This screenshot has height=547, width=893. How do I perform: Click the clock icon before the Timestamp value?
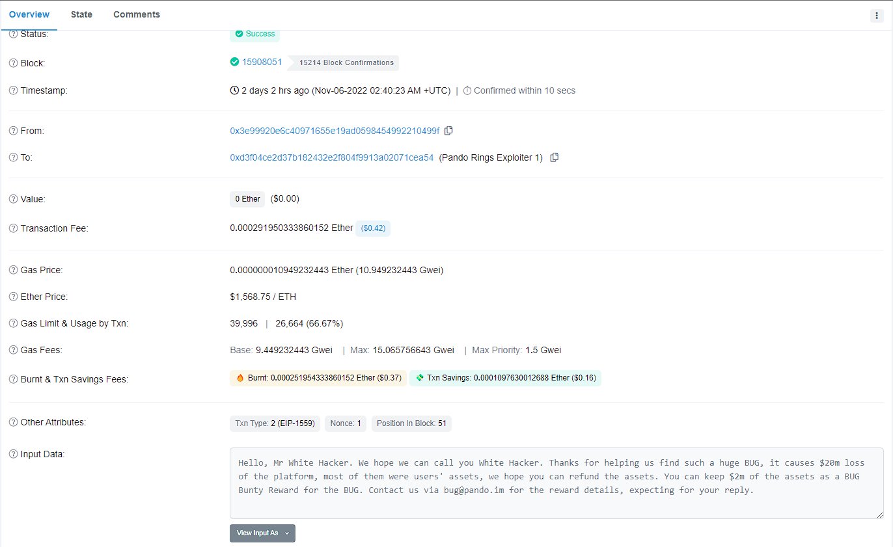point(234,90)
